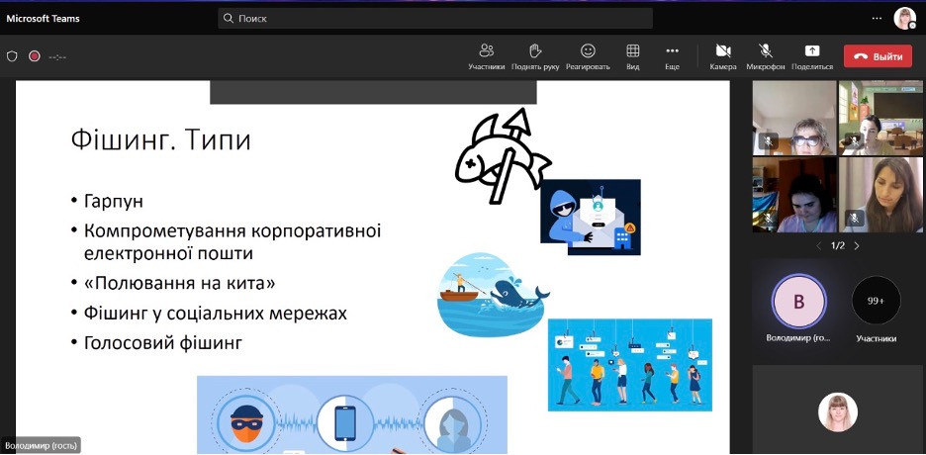Open the Реагировать reactions menu

588,56
